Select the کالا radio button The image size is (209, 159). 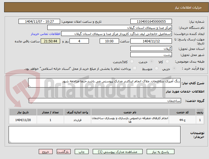pyautogui.click(x=167, y=61)
